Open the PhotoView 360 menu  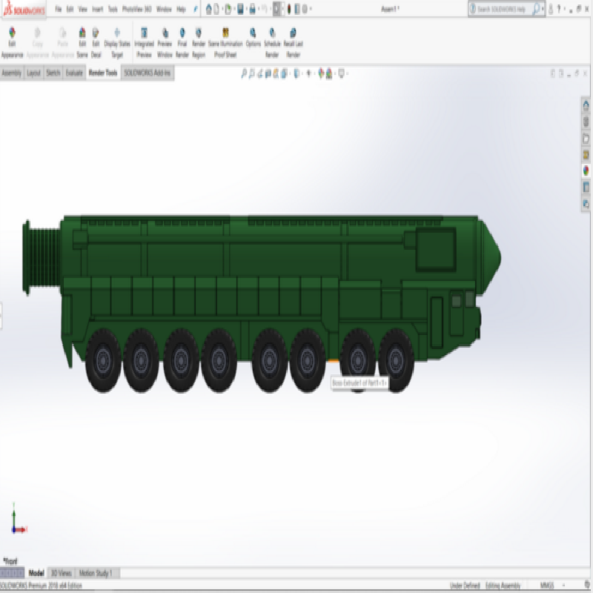click(x=137, y=9)
